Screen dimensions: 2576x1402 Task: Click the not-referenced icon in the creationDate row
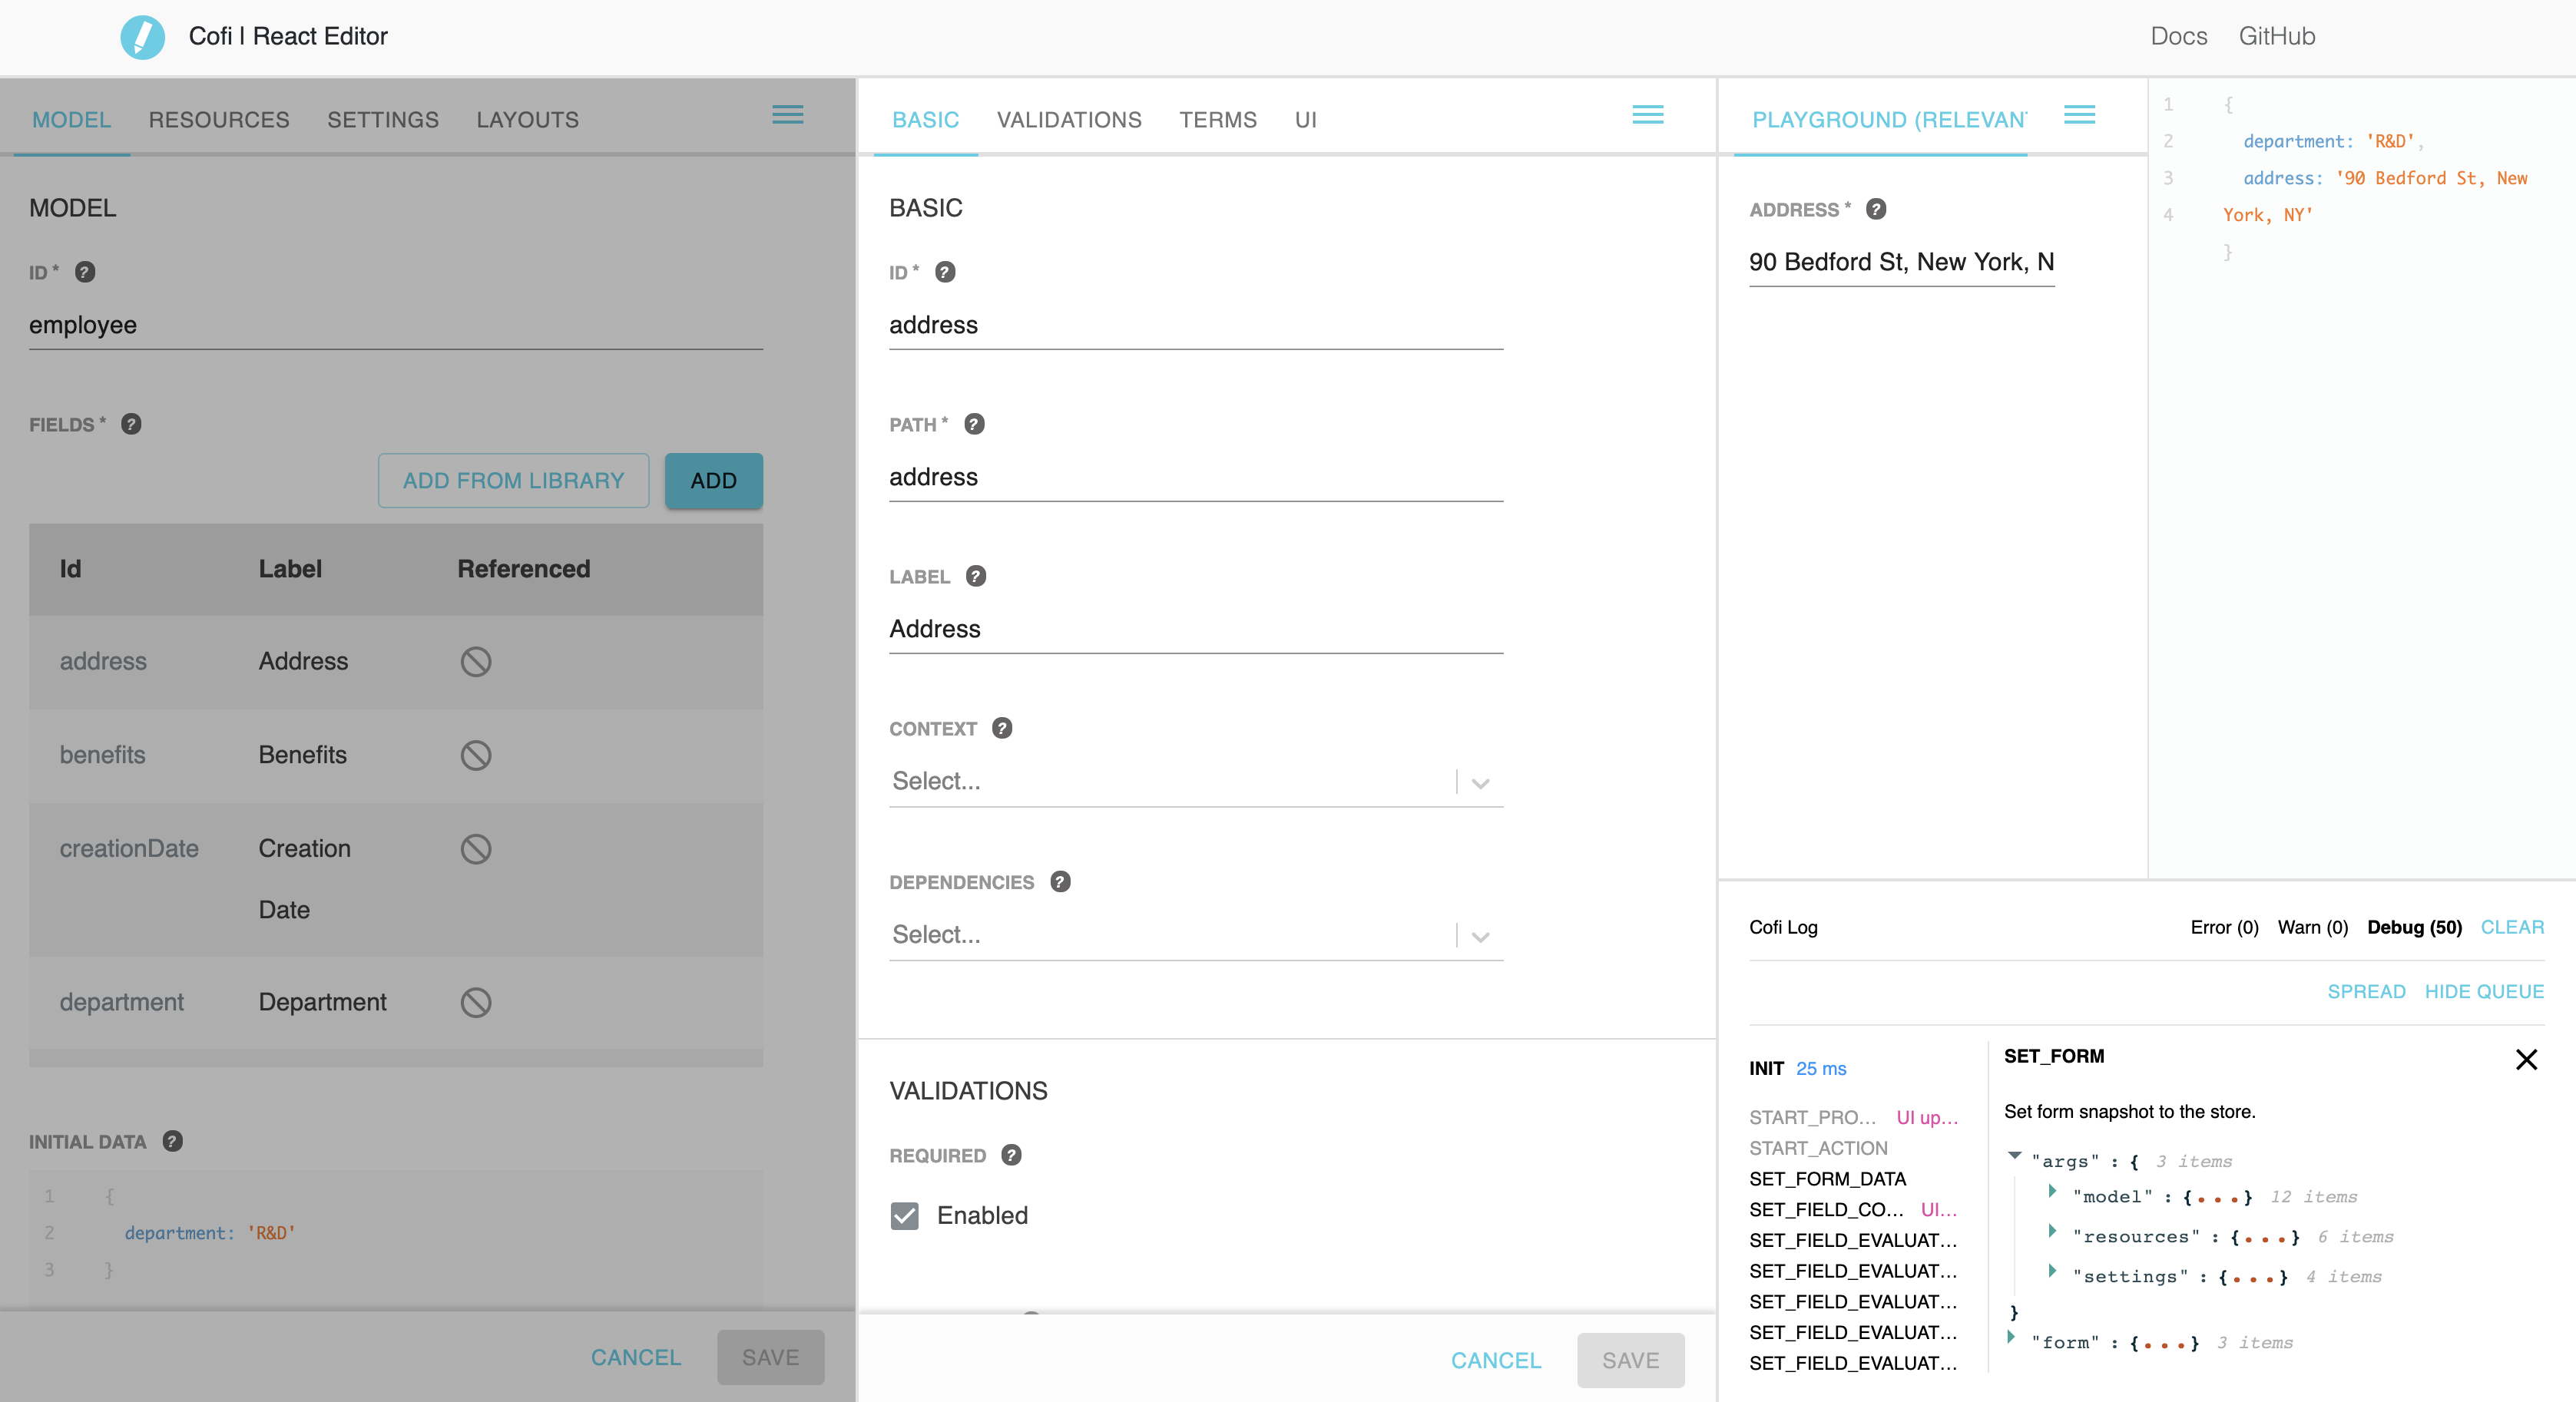point(476,849)
